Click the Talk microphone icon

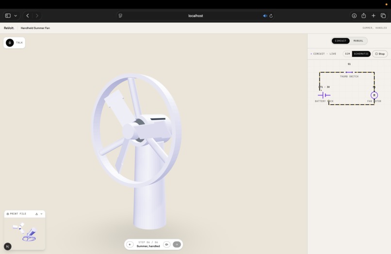pos(10,43)
